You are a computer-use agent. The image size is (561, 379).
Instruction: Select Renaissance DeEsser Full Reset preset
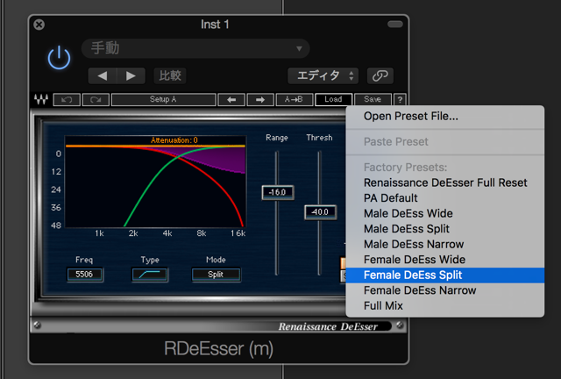click(x=445, y=182)
